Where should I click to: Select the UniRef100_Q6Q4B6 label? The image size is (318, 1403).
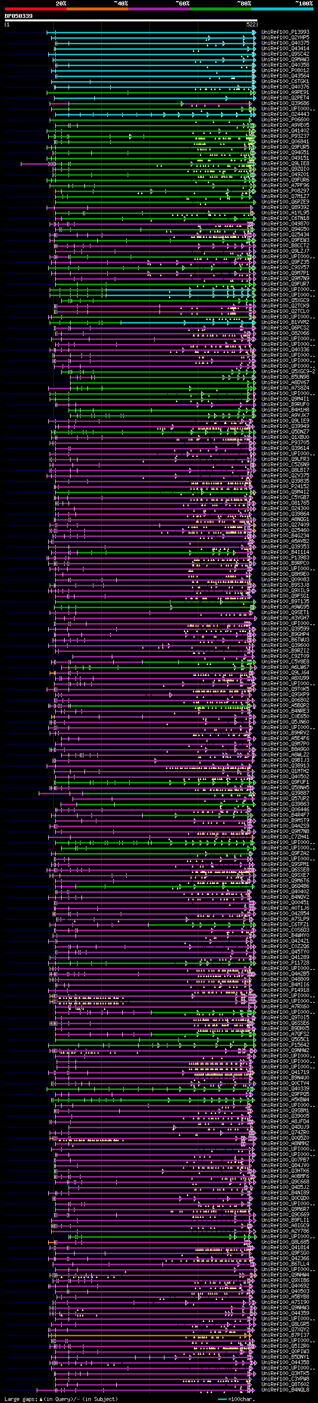285,886
